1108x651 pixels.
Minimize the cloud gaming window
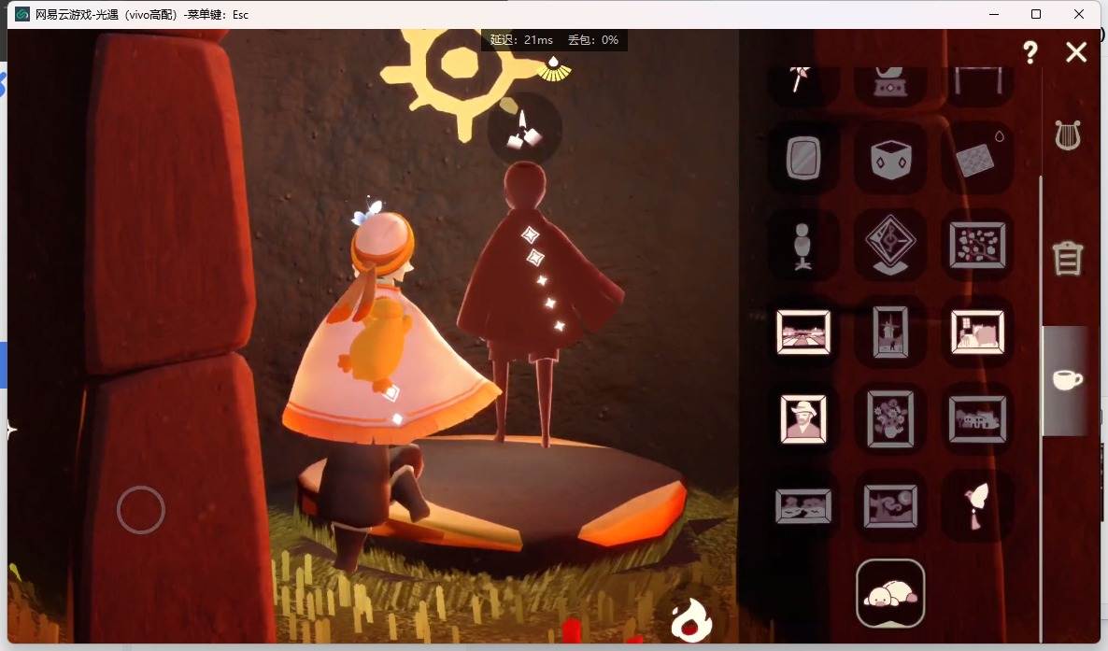pos(994,14)
